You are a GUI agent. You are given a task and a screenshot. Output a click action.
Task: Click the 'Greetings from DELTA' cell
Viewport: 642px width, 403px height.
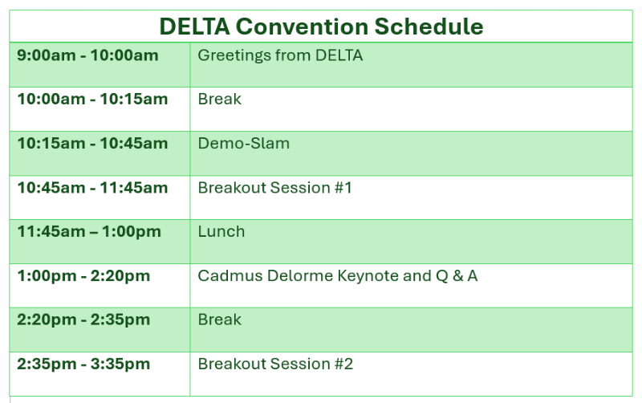point(280,56)
